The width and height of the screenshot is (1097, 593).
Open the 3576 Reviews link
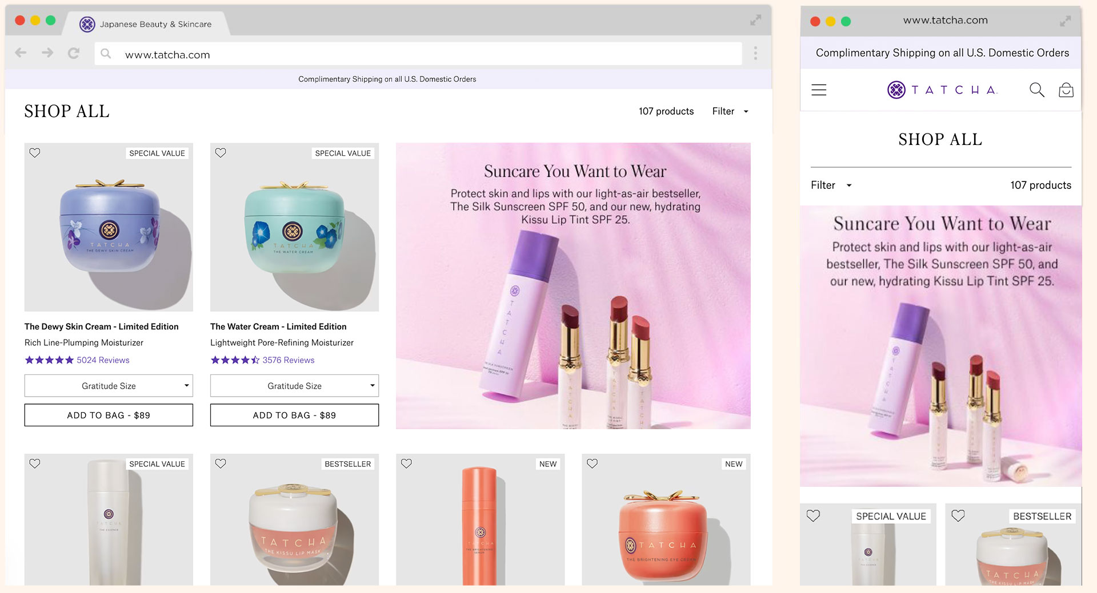click(288, 360)
